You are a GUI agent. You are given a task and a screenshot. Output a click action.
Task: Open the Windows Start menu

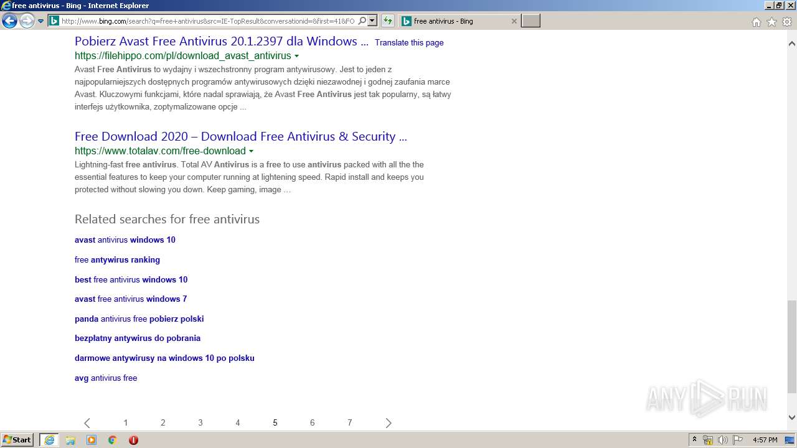click(x=17, y=440)
